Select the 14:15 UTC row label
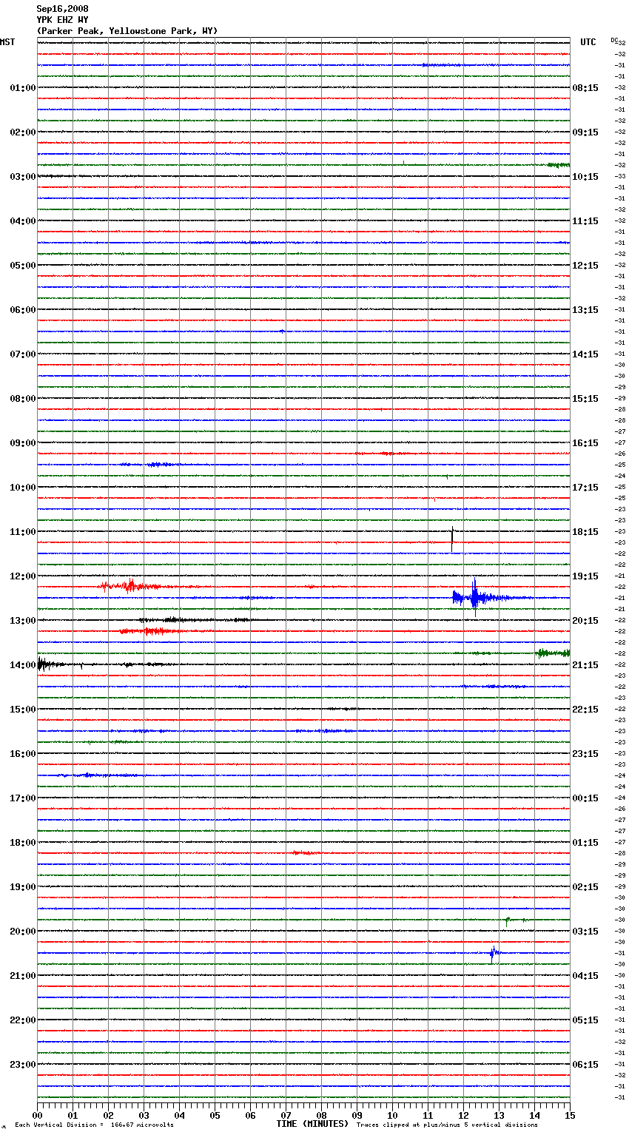This screenshot has width=629, height=1135. [x=585, y=354]
